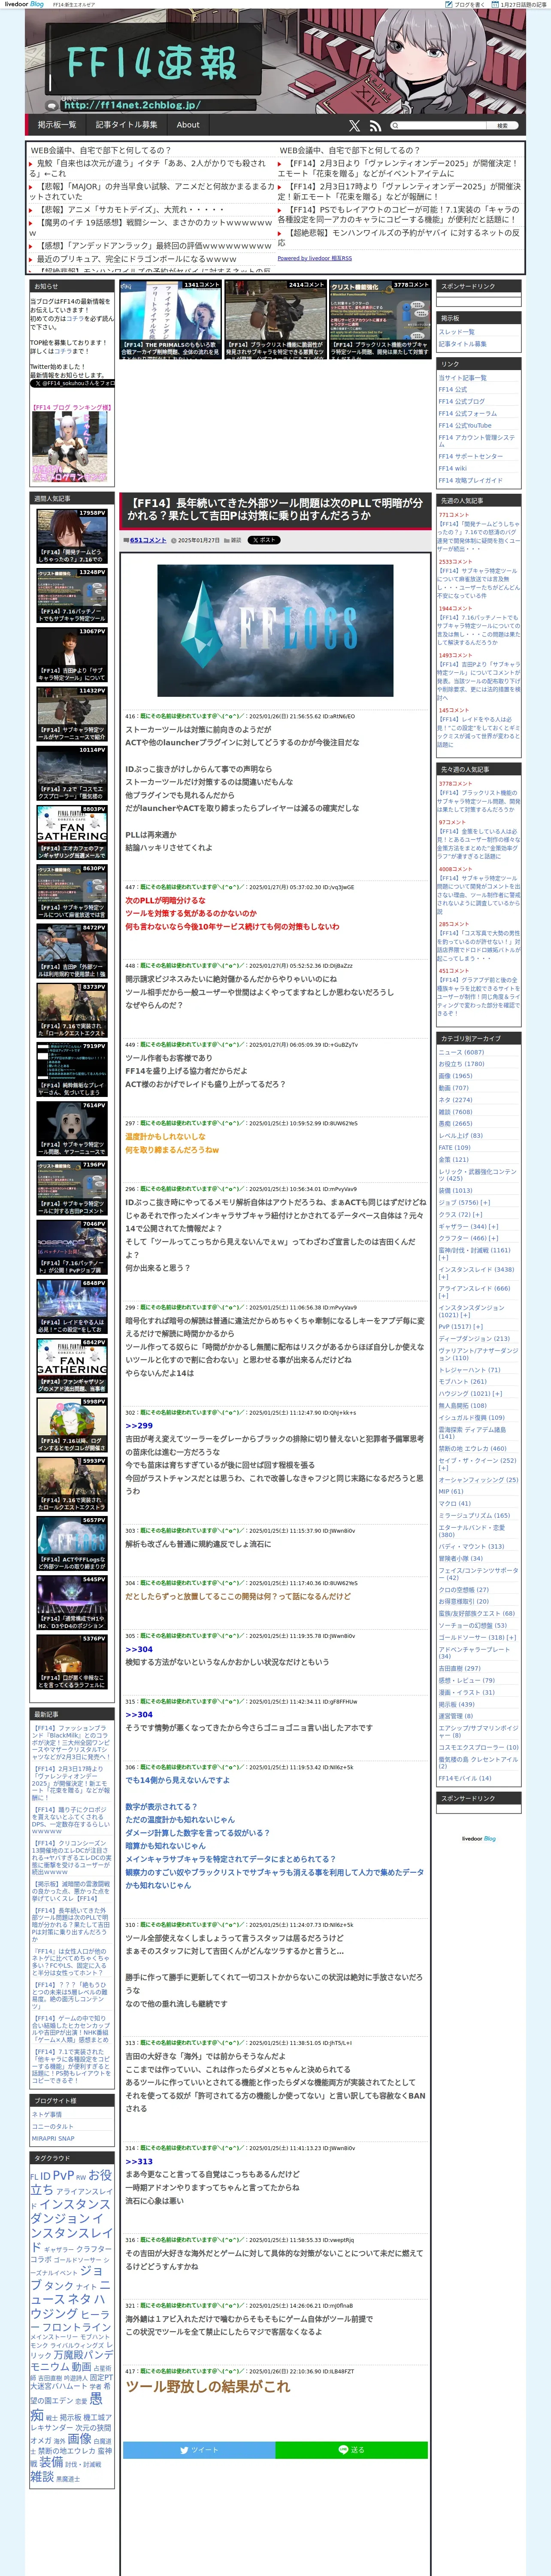Expand the アライアンスレイド (666) category
The image size is (551, 2576).
coord(443,1296)
